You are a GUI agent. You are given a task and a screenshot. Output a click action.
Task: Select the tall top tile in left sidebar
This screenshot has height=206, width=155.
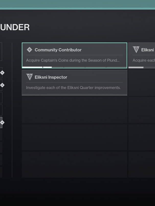(1, 51)
